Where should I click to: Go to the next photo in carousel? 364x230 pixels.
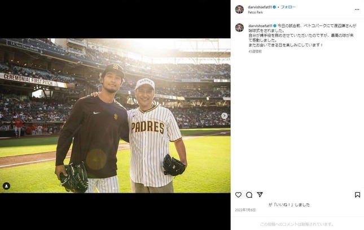tap(224, 116)
